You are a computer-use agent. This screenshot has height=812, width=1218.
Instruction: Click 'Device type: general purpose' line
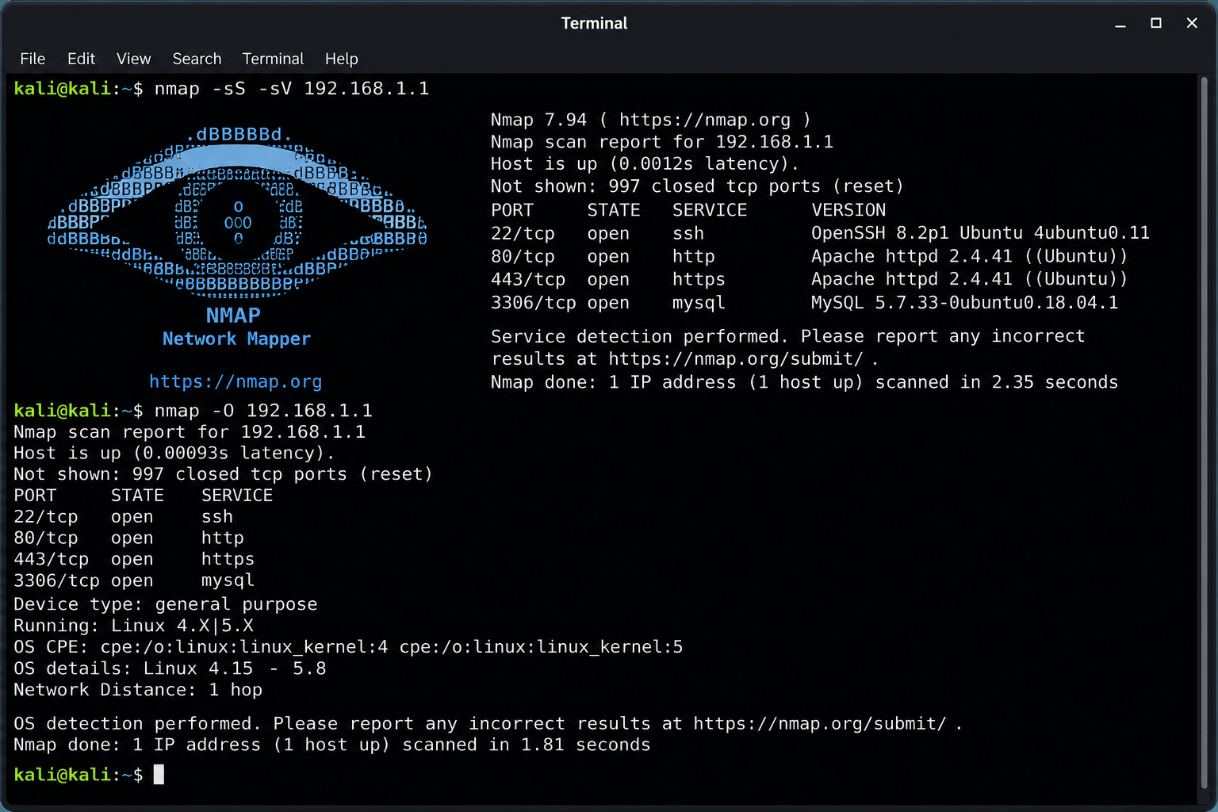(165, 604)
